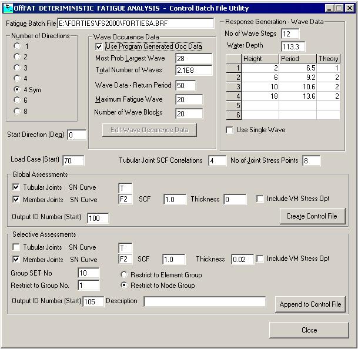This screenshot has width=358, height=349.
Task: Click No of Wave Steps field
Action: coord(290,34)
